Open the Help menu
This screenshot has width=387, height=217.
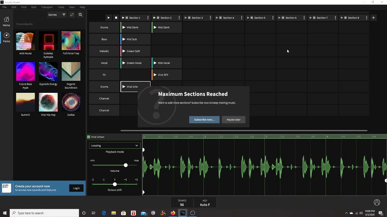tap(82, 7)
